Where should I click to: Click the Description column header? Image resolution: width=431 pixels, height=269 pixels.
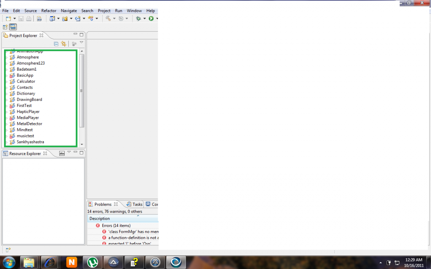pos(122,218)
